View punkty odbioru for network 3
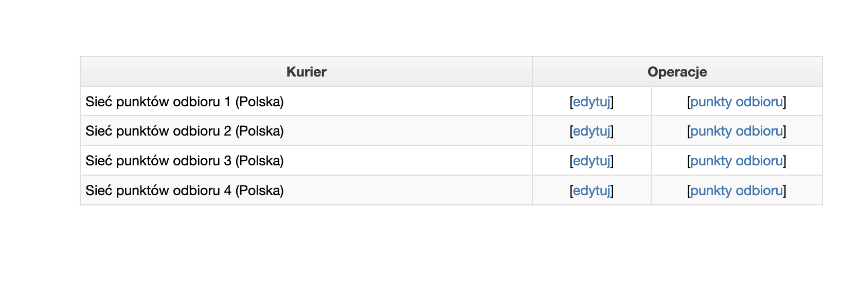 (737, 161)
